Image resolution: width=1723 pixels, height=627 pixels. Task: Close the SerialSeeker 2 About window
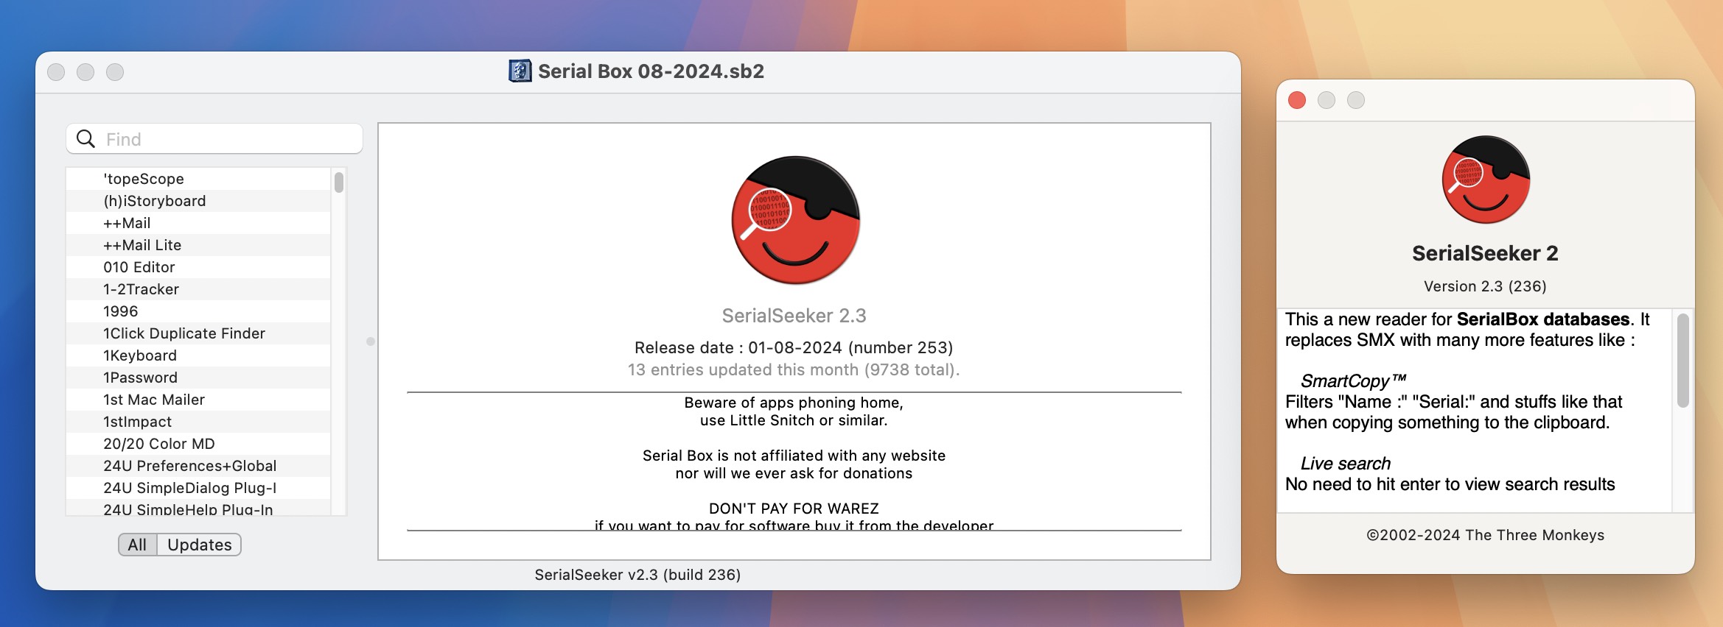pyautogui.click(x=1297, y=100)
